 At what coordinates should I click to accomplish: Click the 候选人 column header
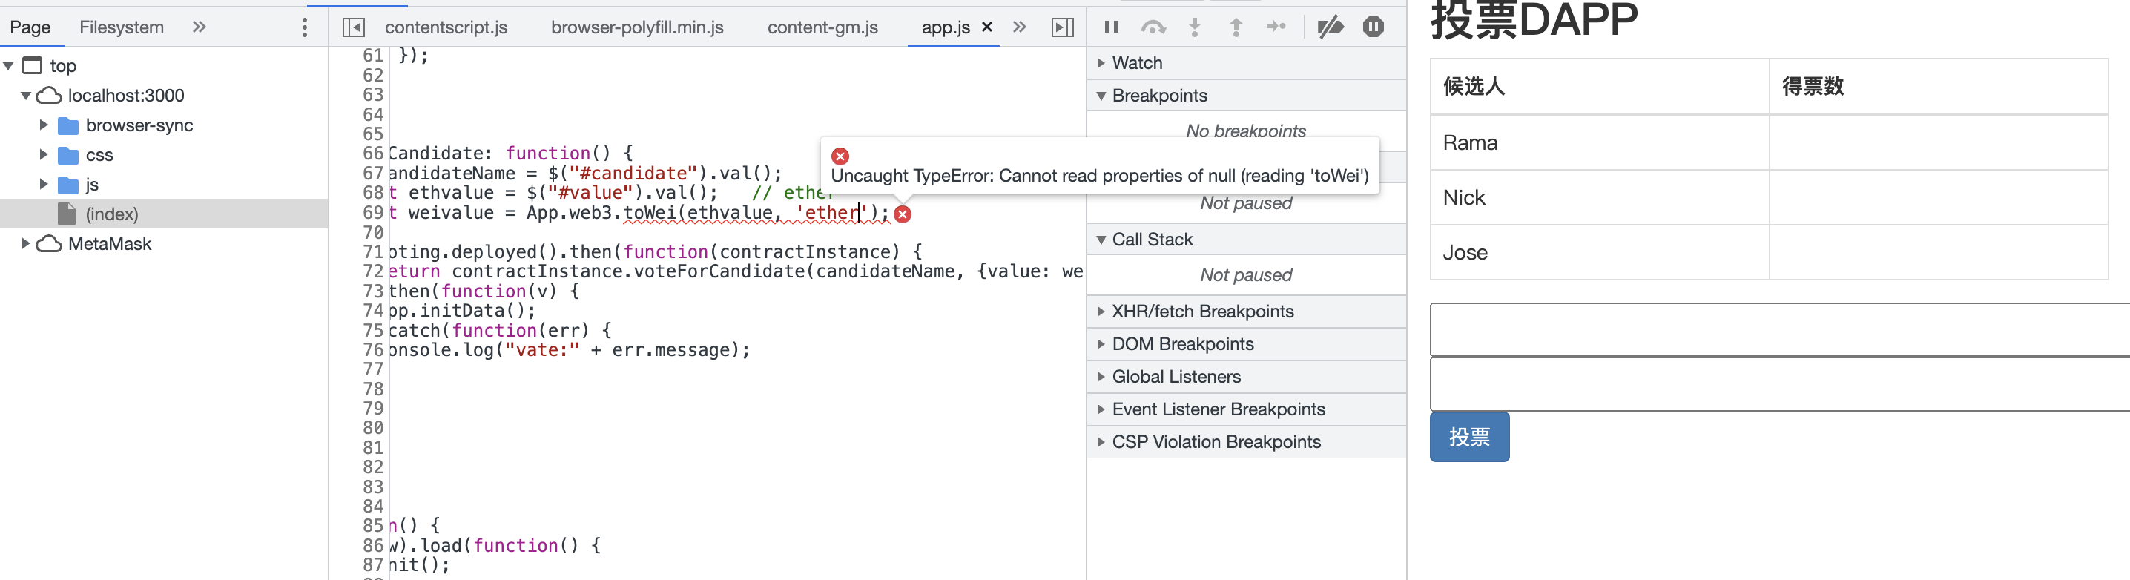(x=1599, y=86)
